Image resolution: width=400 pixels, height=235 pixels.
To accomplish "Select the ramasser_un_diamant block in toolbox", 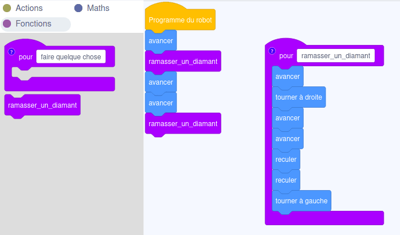I will [x=42, y=105].
